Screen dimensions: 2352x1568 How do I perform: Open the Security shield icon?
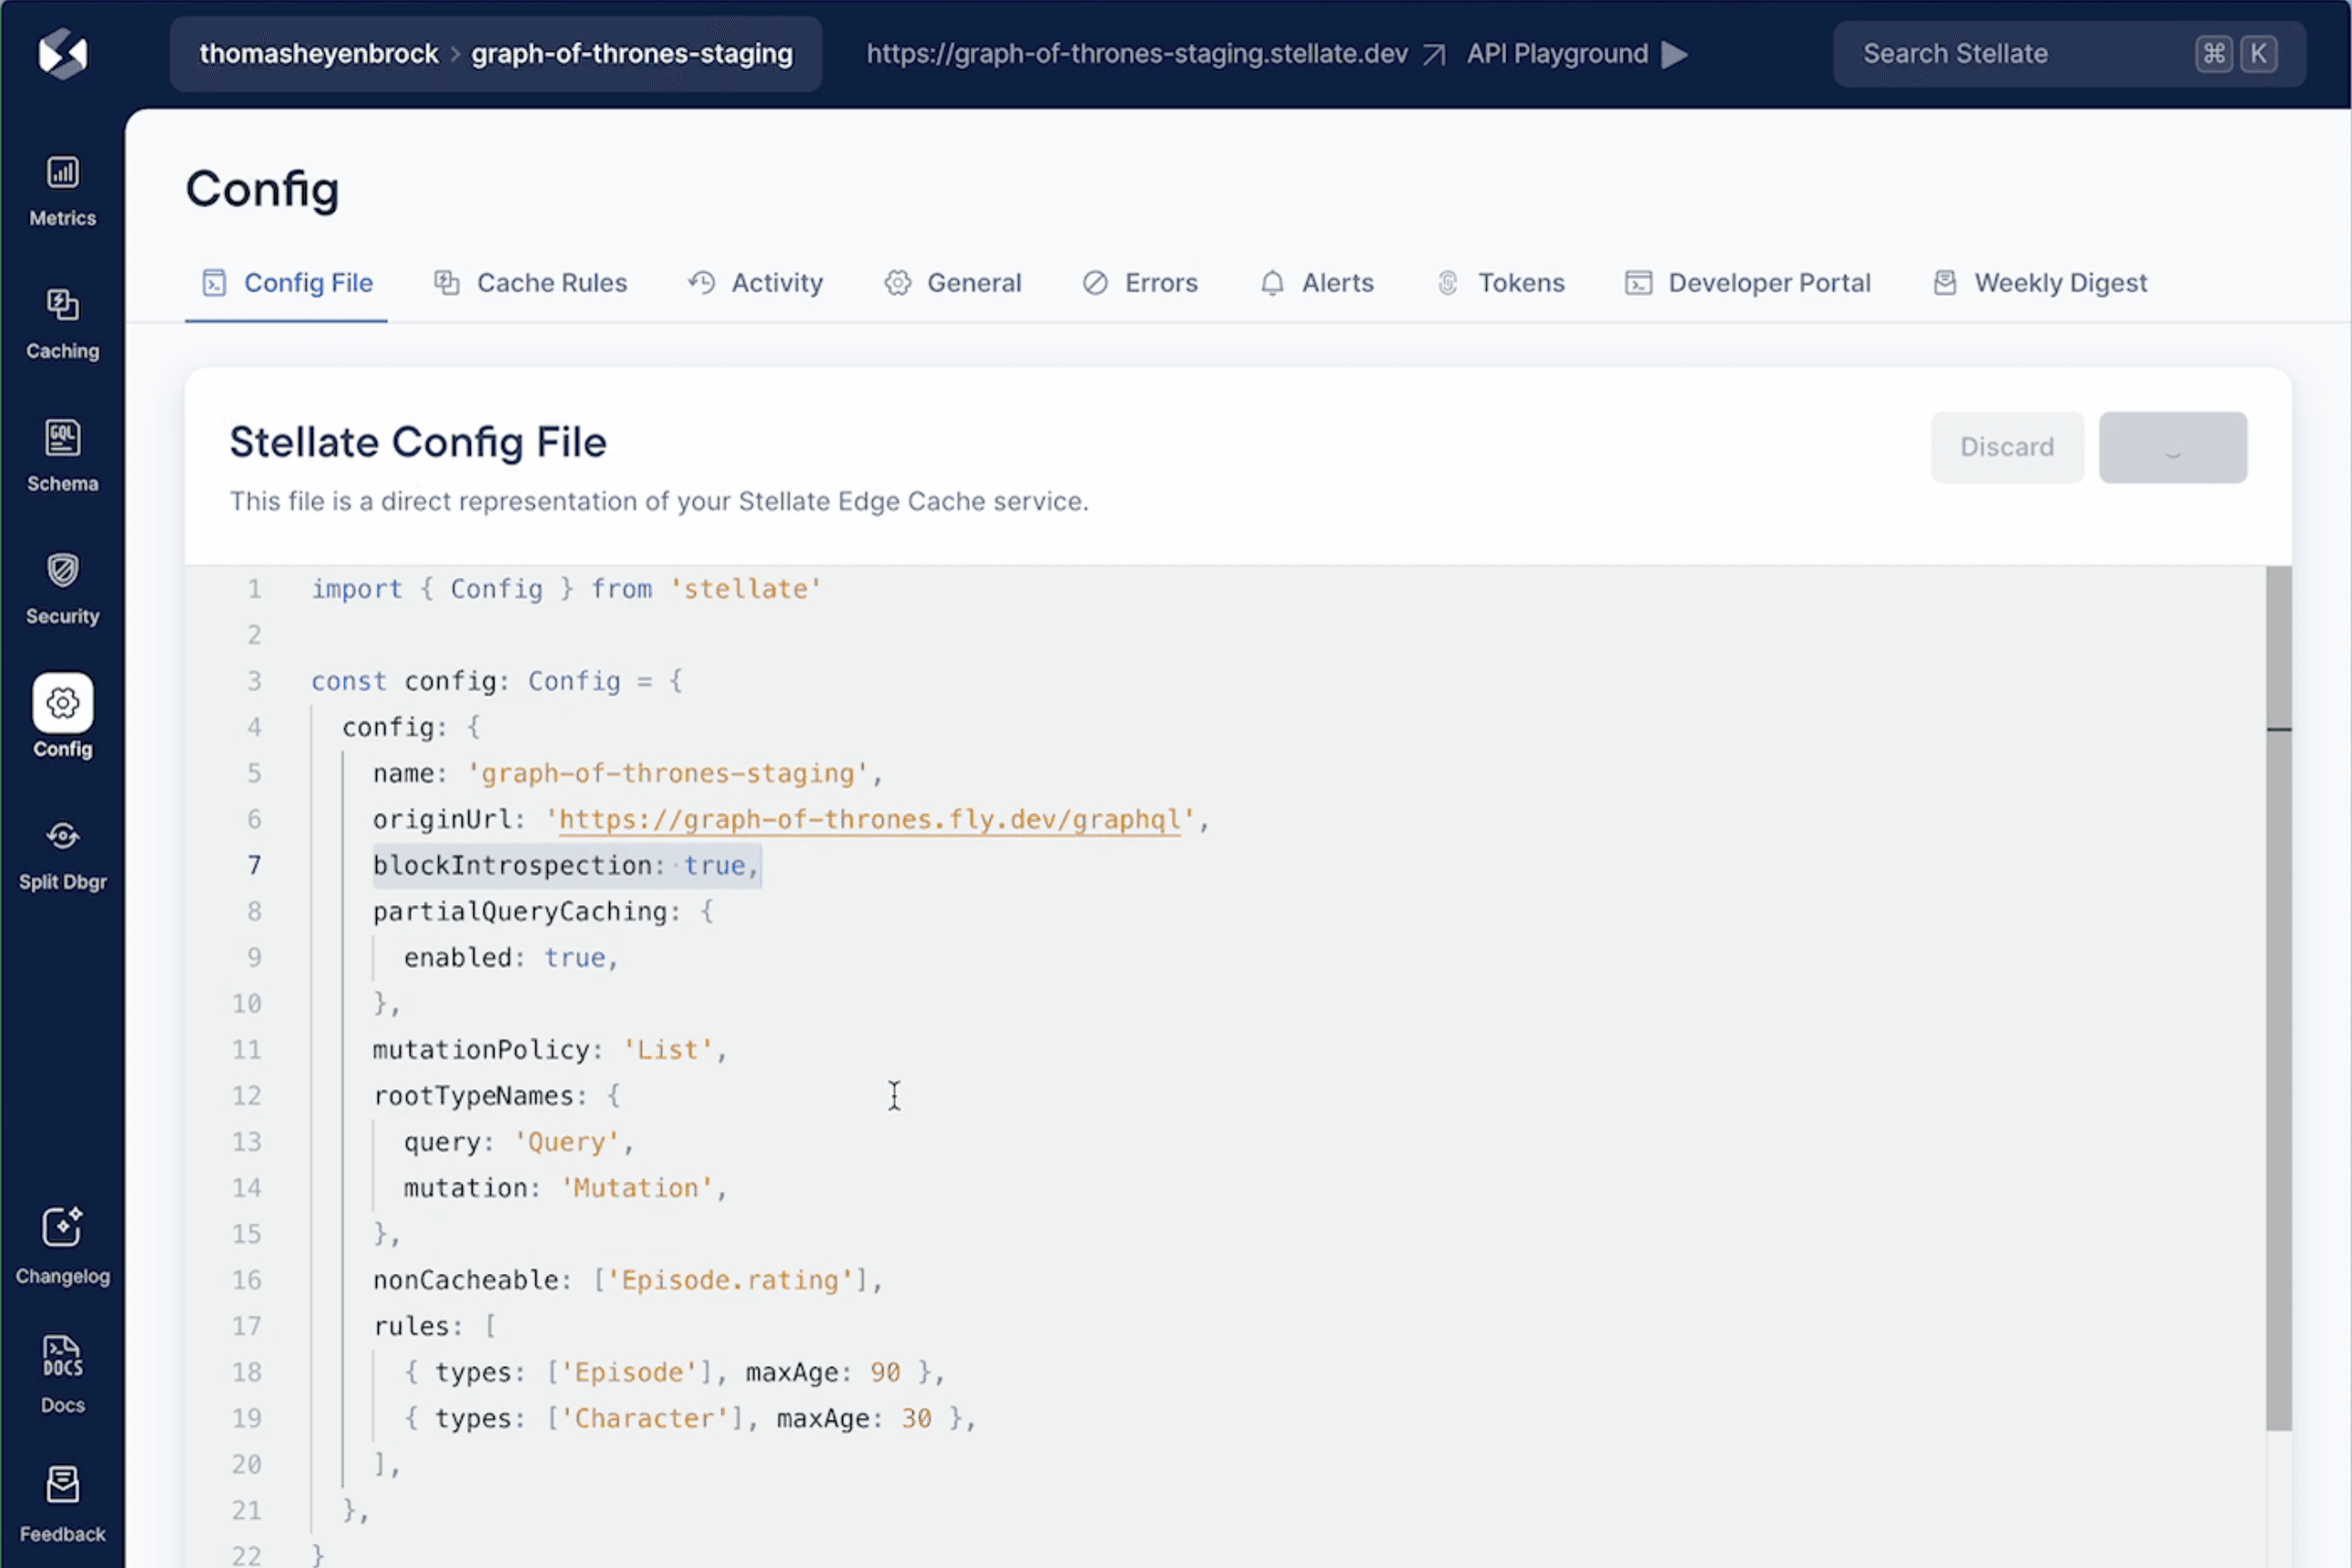(x=62, y=571)
